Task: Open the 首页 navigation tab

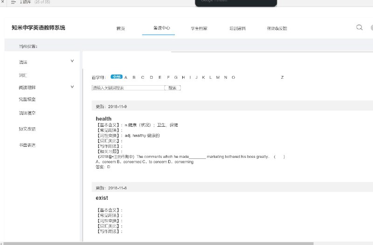Action: [x=121, y=28]
